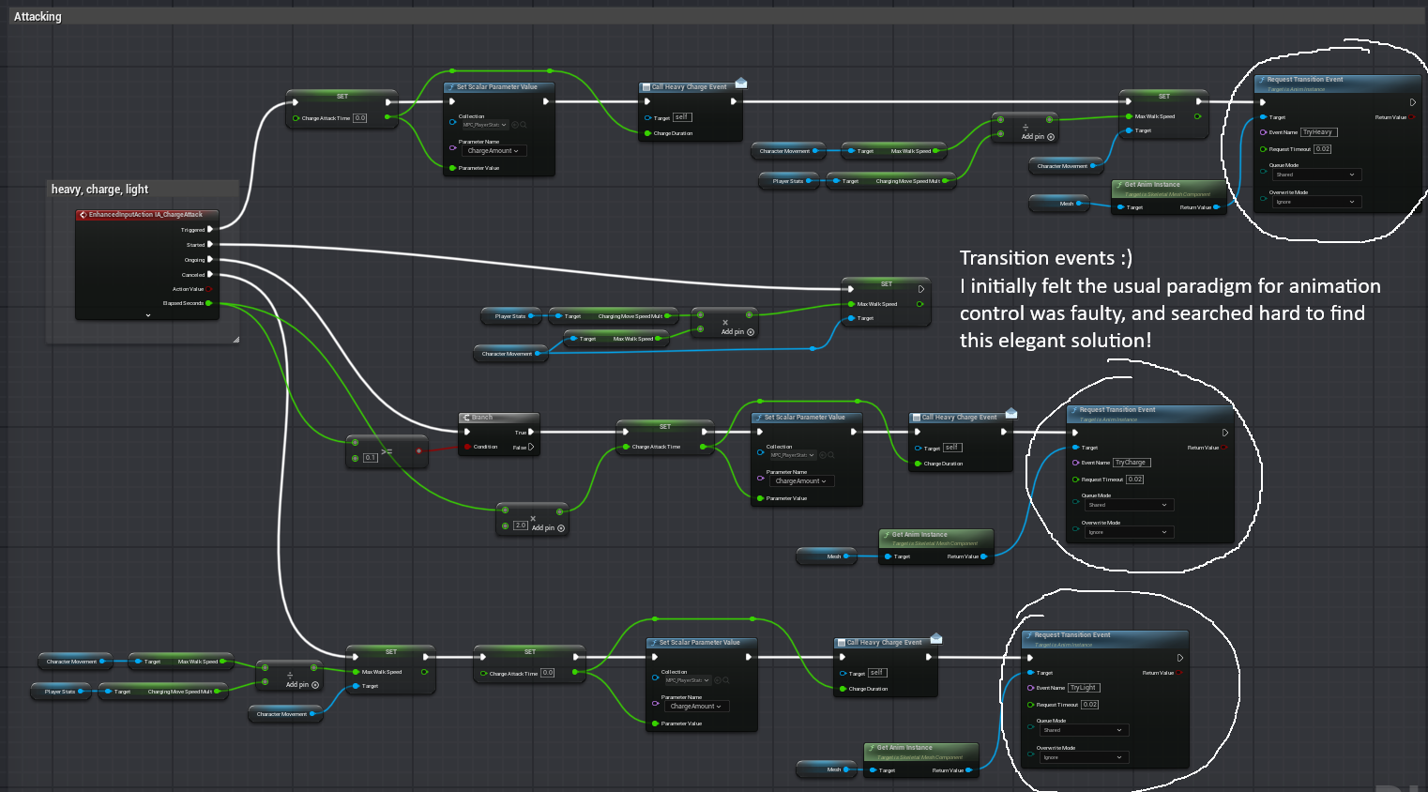Viewport: 1428px width, 792px height.
Task: Click output exec pin on TryCharge Request Transition Event
Action: (x=1225, y=433)
